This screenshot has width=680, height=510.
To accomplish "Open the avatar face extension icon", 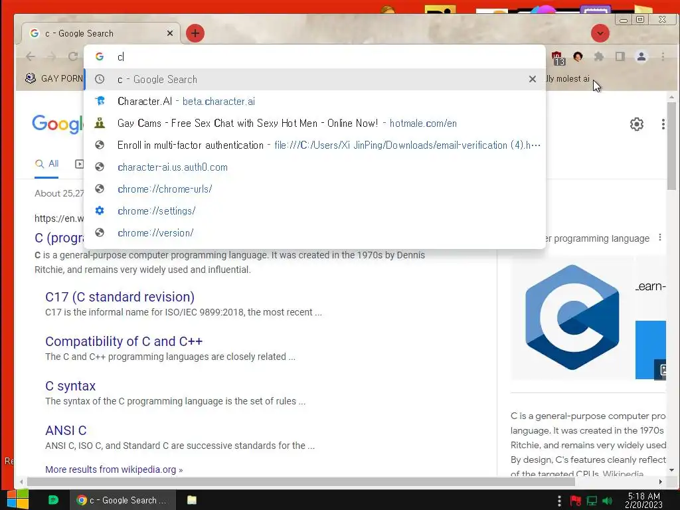I will pyautogui.click(x=578, y=56).
